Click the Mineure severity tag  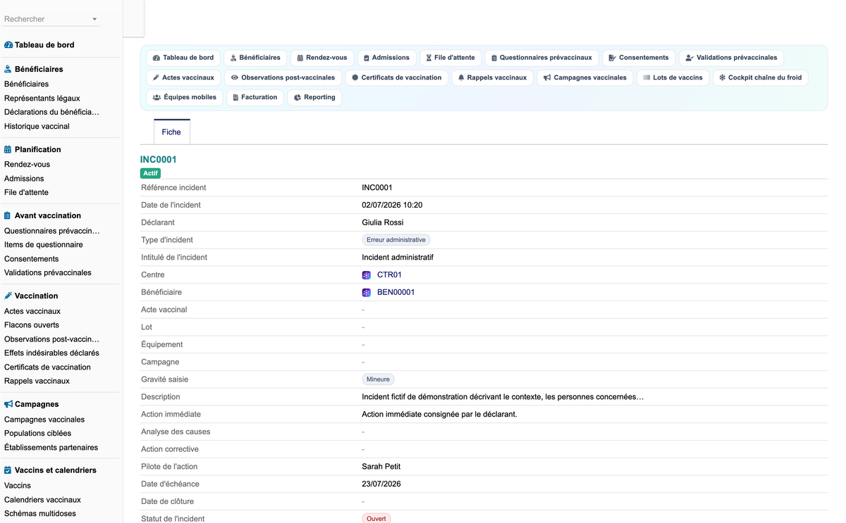(378, 379)
